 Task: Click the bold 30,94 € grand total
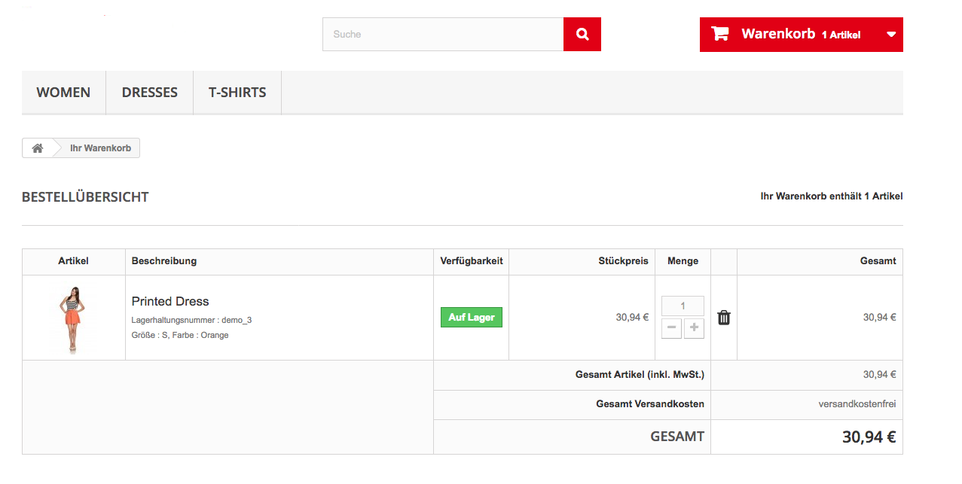(x=869, y=437)
